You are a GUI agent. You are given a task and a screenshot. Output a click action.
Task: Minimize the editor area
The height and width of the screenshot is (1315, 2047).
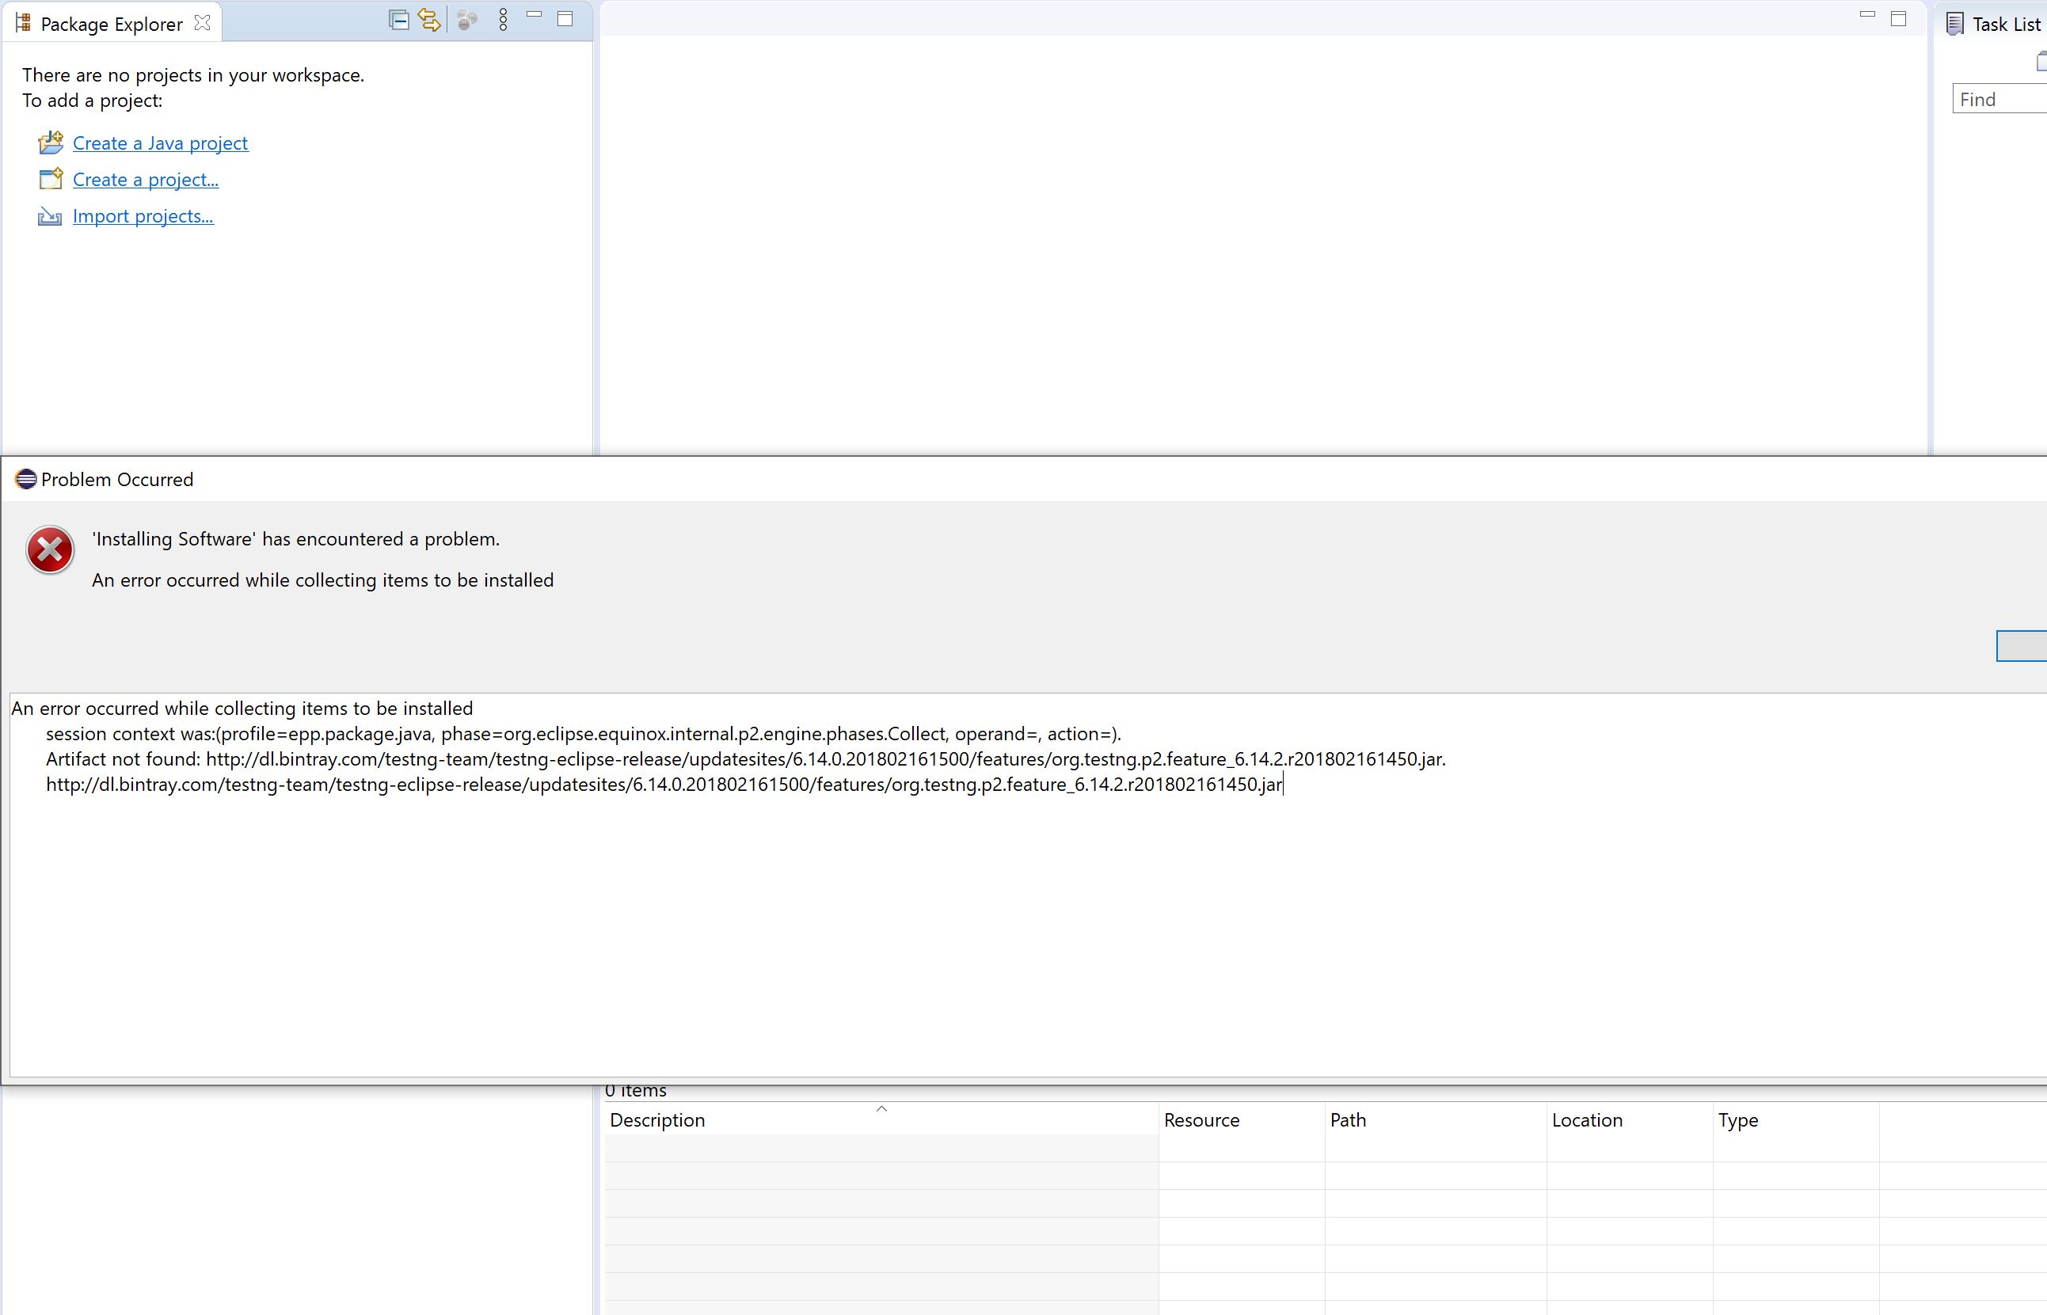click(x=1868, y=14)
